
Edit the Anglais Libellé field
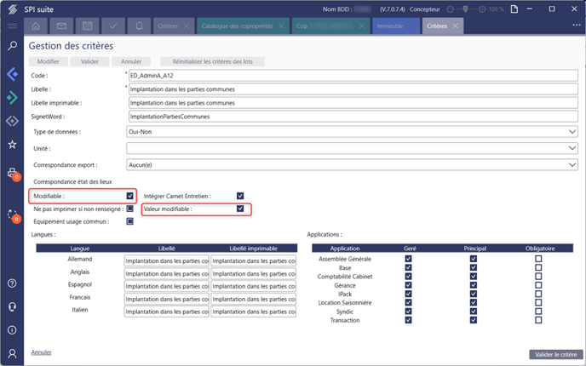coord(167,273)
